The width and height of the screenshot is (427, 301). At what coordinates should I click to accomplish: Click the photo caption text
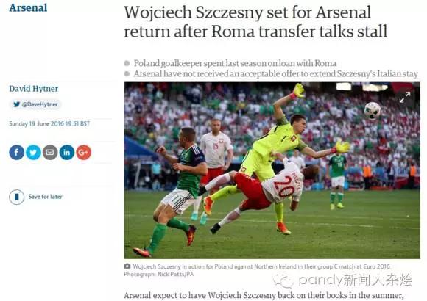coord(257,270)
